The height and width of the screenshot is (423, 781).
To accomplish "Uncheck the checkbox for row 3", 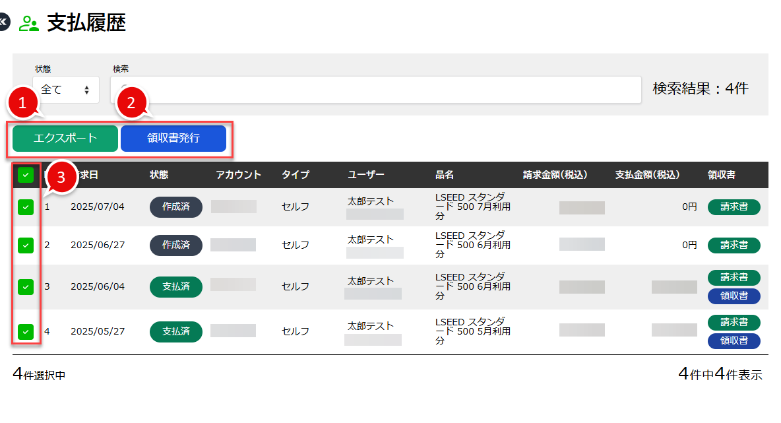I will coord(25,287).
